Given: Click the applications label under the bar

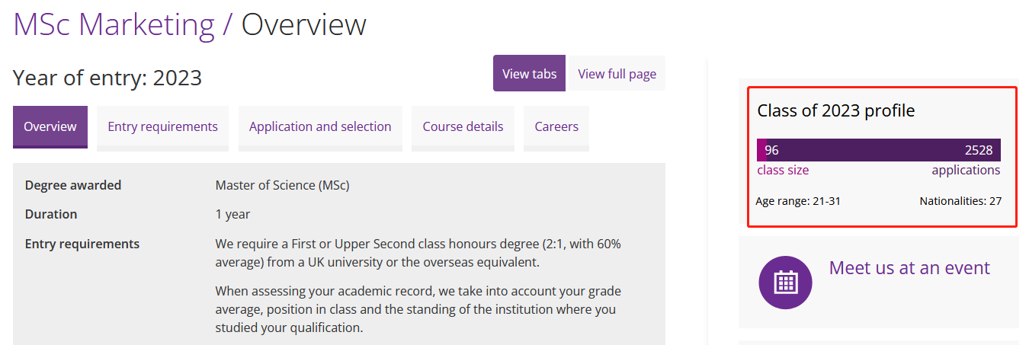Looking at the screenshot, I should coord(966,170).
